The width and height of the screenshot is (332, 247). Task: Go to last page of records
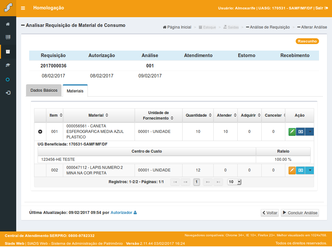pyautogui.click(x=218, y=182)
